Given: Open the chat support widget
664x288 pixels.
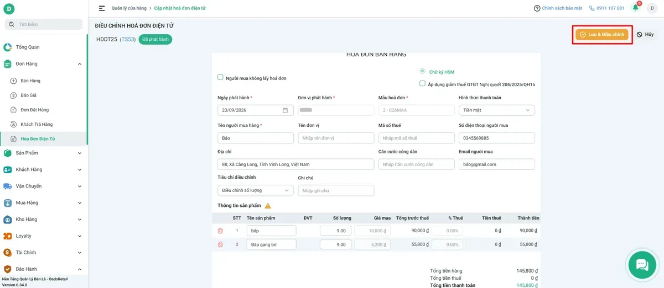Looking at the screenshot, I should [x=642, y=264].
